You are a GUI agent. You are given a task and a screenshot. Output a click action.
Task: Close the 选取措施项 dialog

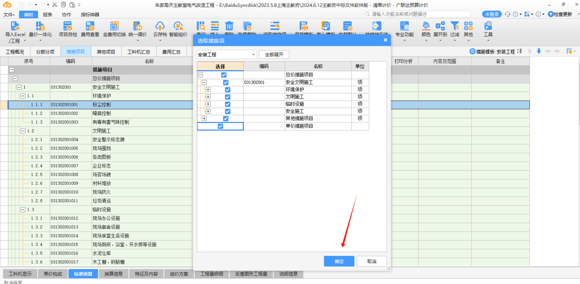[x=385, y=40]
